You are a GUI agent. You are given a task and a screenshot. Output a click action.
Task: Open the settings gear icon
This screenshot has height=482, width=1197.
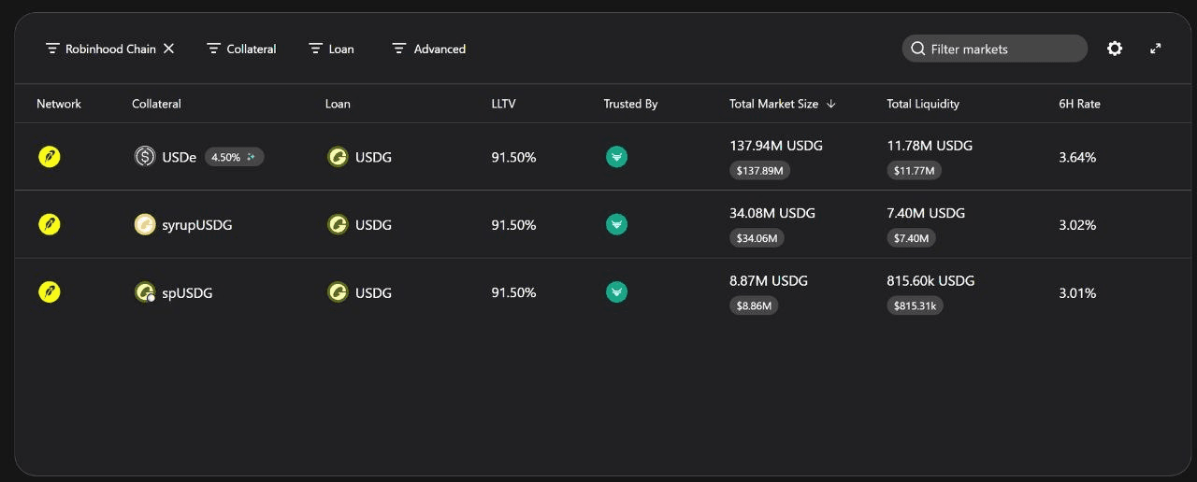(x=1115, y=49)
